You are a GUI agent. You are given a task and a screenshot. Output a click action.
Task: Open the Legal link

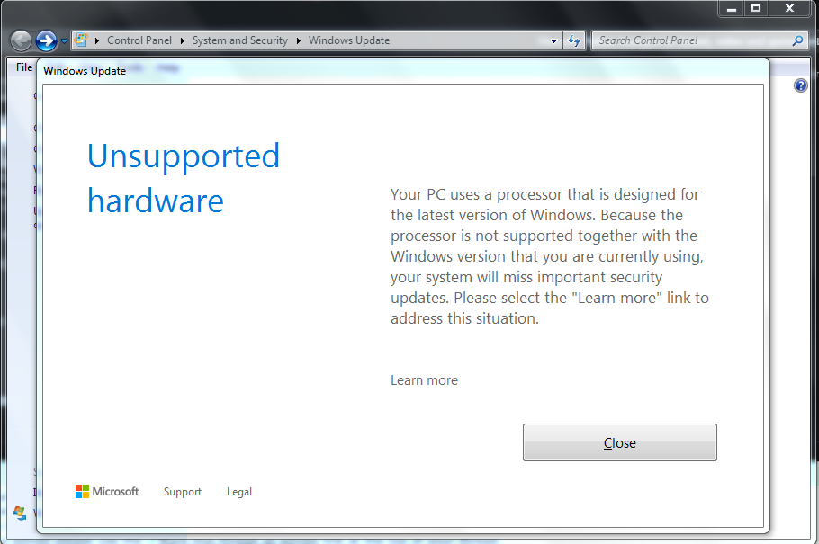[239, 492]
